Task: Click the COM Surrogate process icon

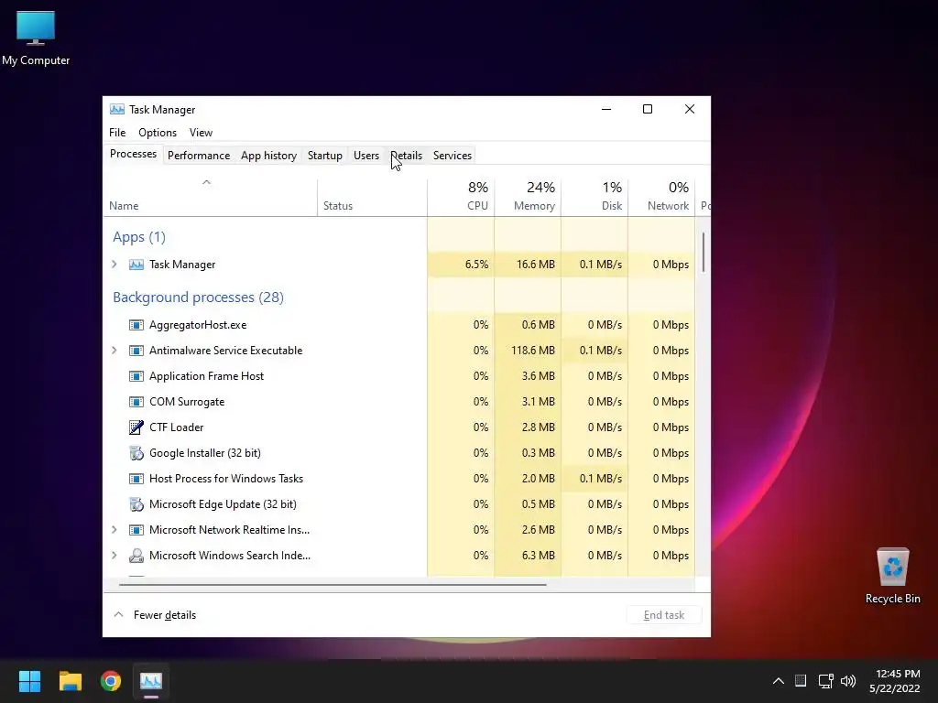Action: [136, 402]
